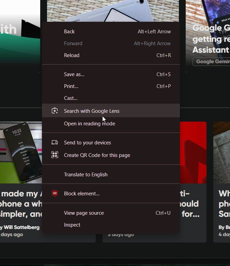Viewport: 230px width, 266px height.
Task: Select Send to your devices
Action: (111, 142)
